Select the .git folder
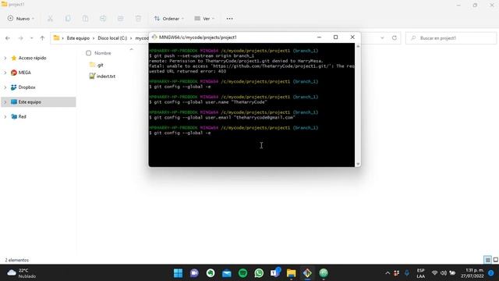 point(97,65)
